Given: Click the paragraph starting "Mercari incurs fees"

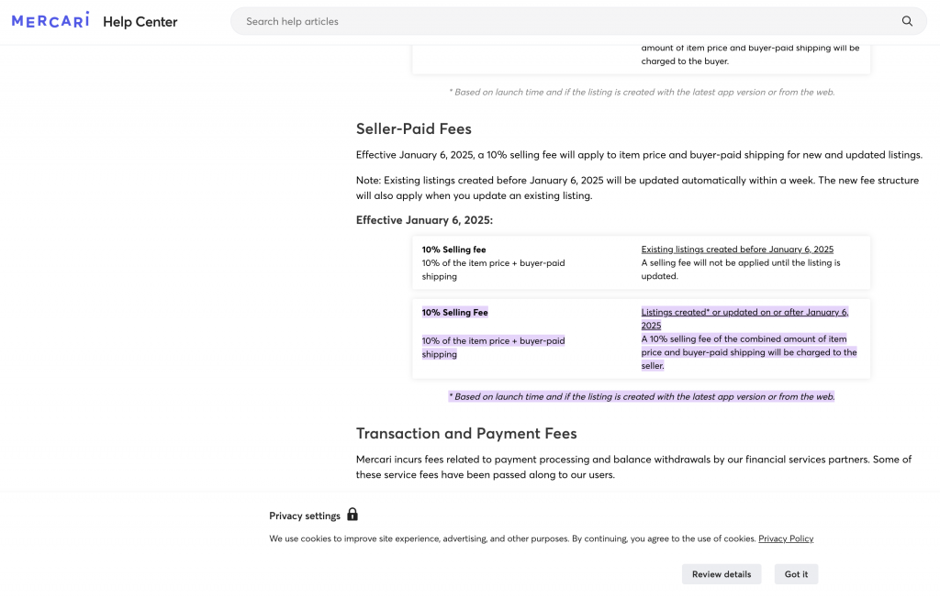Looking at the screenshot, I should point(633,467).
